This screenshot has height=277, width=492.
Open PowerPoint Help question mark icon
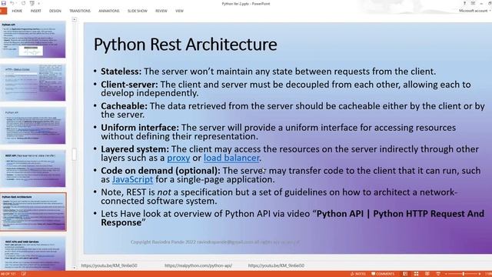click(464, 3)
